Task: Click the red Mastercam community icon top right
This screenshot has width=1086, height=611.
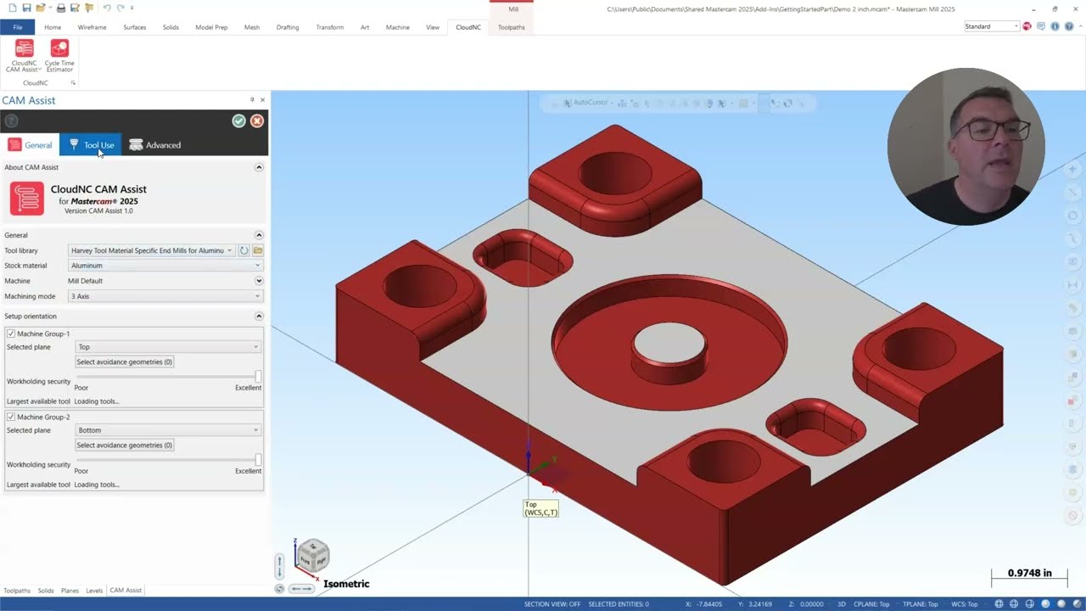Action: [x=1027, y=26]
